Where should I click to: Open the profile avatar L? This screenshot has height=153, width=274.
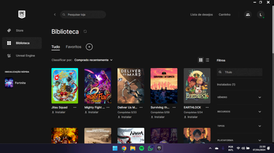pos(261,15)
